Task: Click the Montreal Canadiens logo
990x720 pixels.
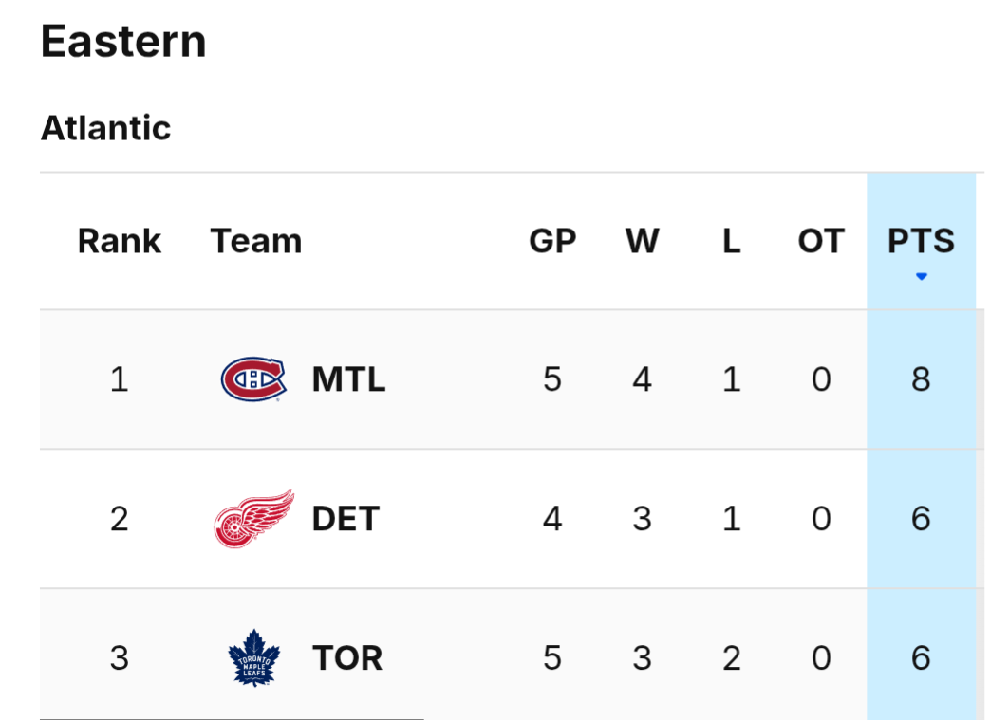Action: (252, 379)
